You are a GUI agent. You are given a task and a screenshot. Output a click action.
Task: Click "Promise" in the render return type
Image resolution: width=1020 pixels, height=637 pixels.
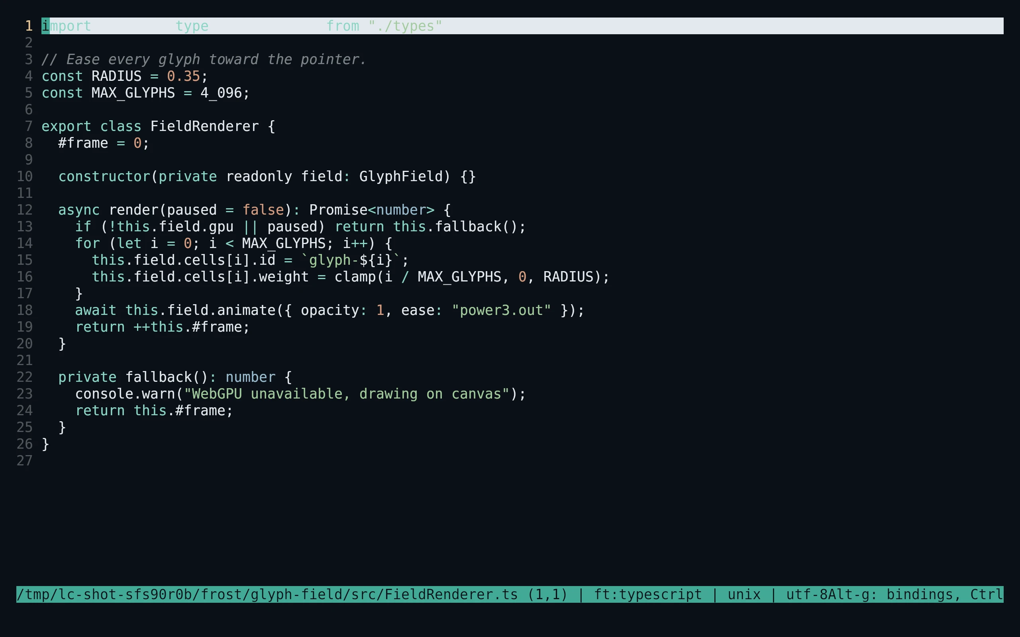338,210
